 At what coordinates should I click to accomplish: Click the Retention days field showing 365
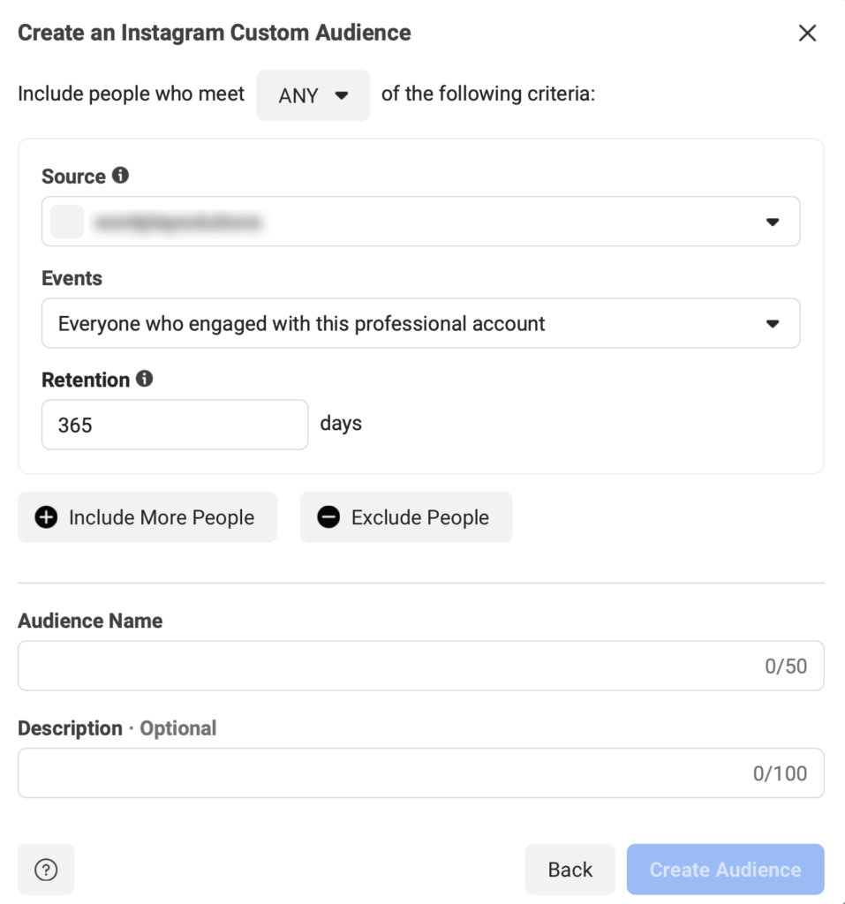174,424
